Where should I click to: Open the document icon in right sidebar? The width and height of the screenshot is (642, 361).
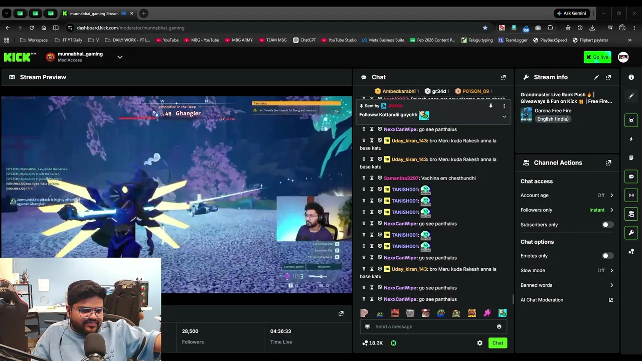coord(631,158)
